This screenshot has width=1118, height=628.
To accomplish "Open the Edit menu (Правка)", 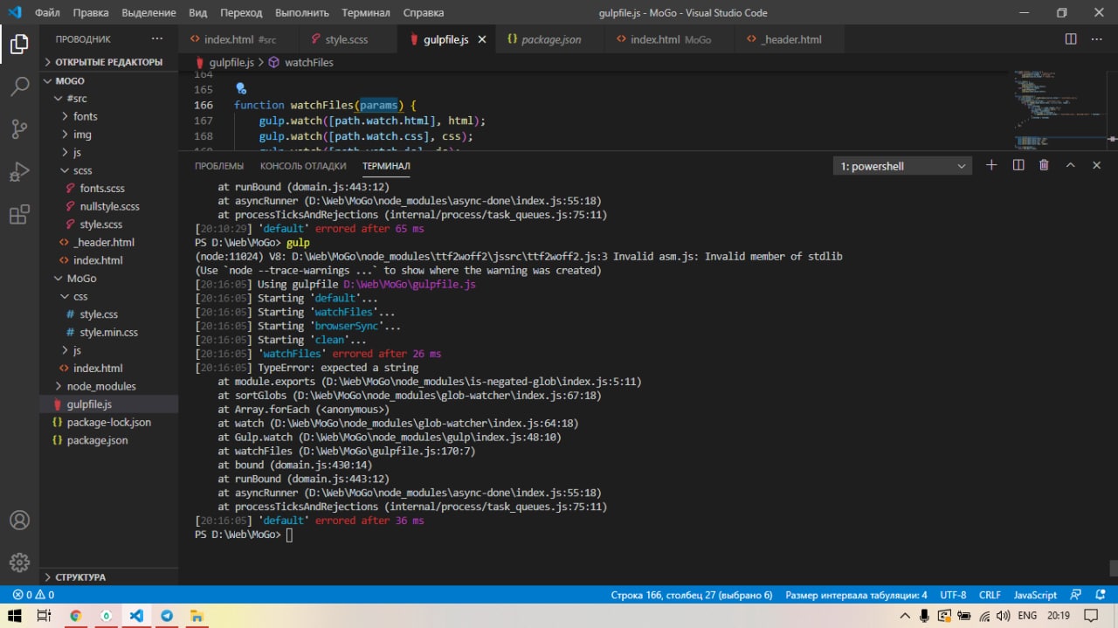I will click(91, 13).
